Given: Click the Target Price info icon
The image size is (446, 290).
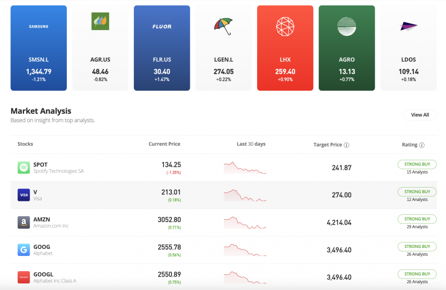Looking at the screenshot, I should [346, 145].
